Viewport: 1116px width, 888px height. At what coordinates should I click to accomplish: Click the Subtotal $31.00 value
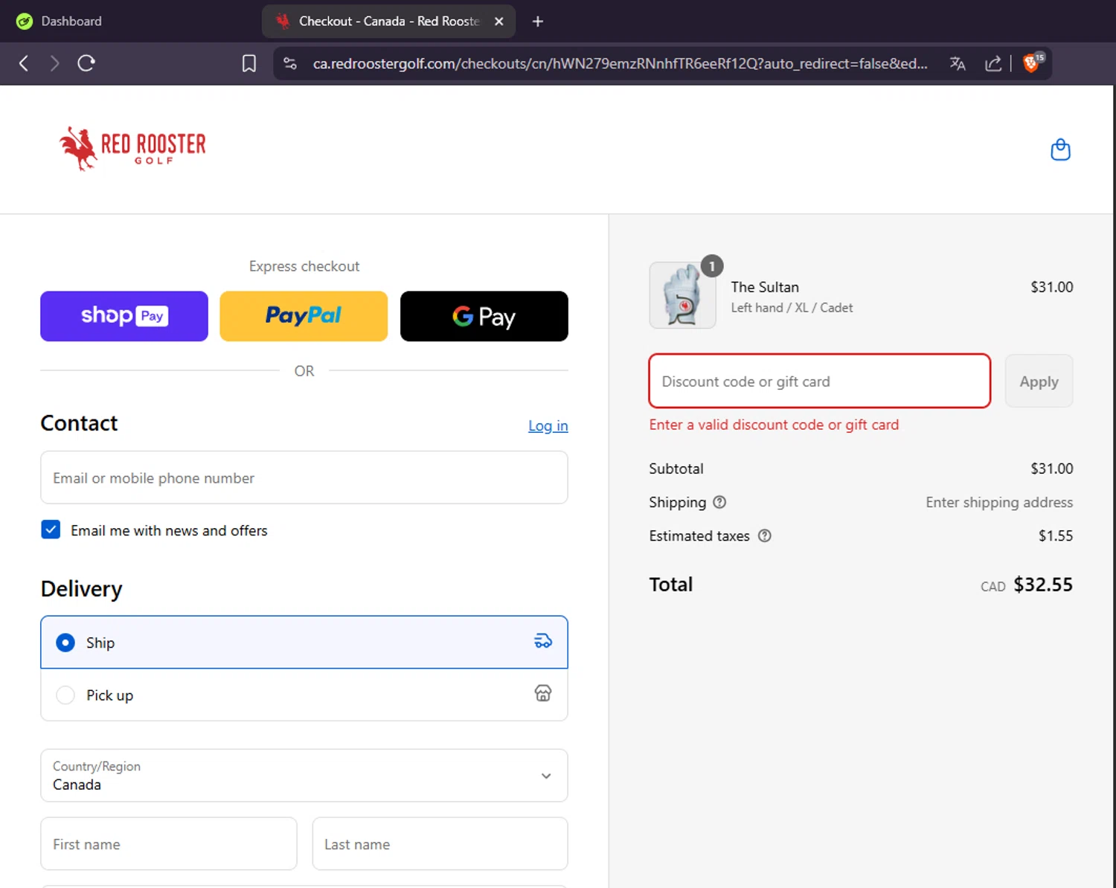point(1051,469)
